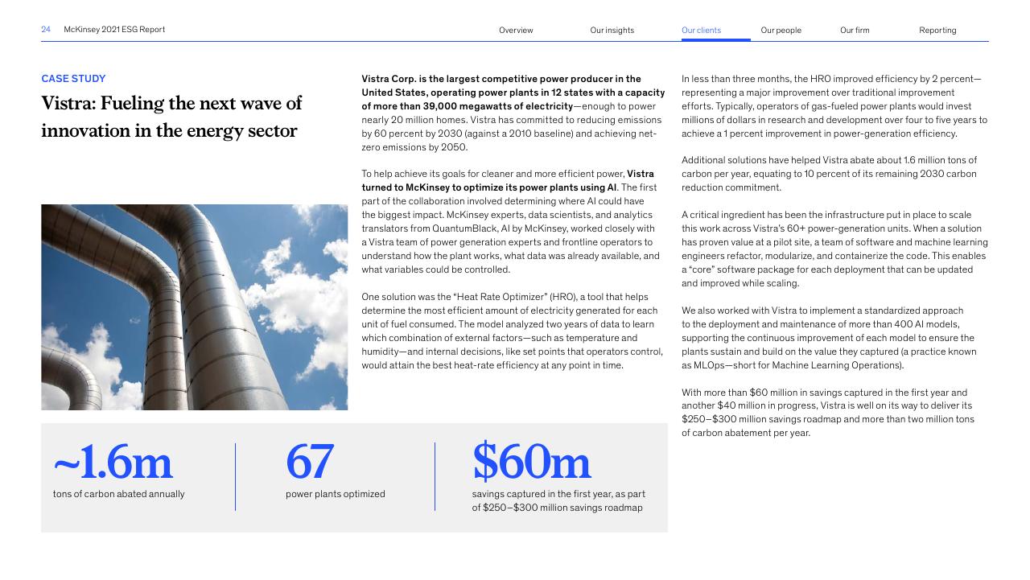Click the Vistra case study headline

171,117
